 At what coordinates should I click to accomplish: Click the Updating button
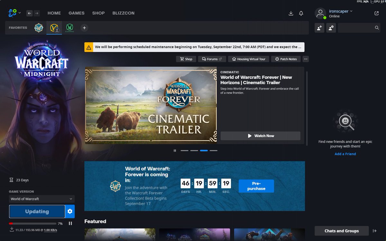click(x=37, y=211)
